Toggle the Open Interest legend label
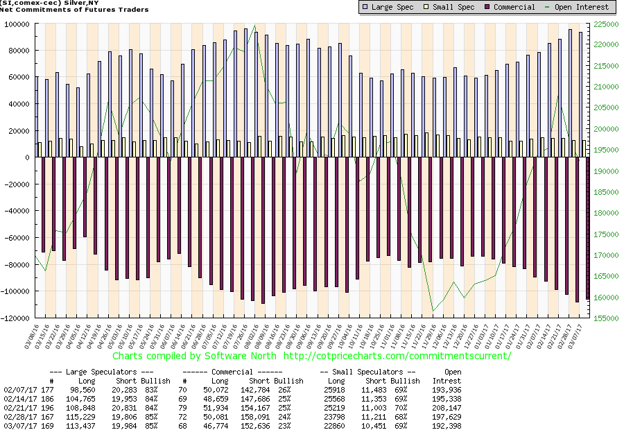 tap(582, 8)
